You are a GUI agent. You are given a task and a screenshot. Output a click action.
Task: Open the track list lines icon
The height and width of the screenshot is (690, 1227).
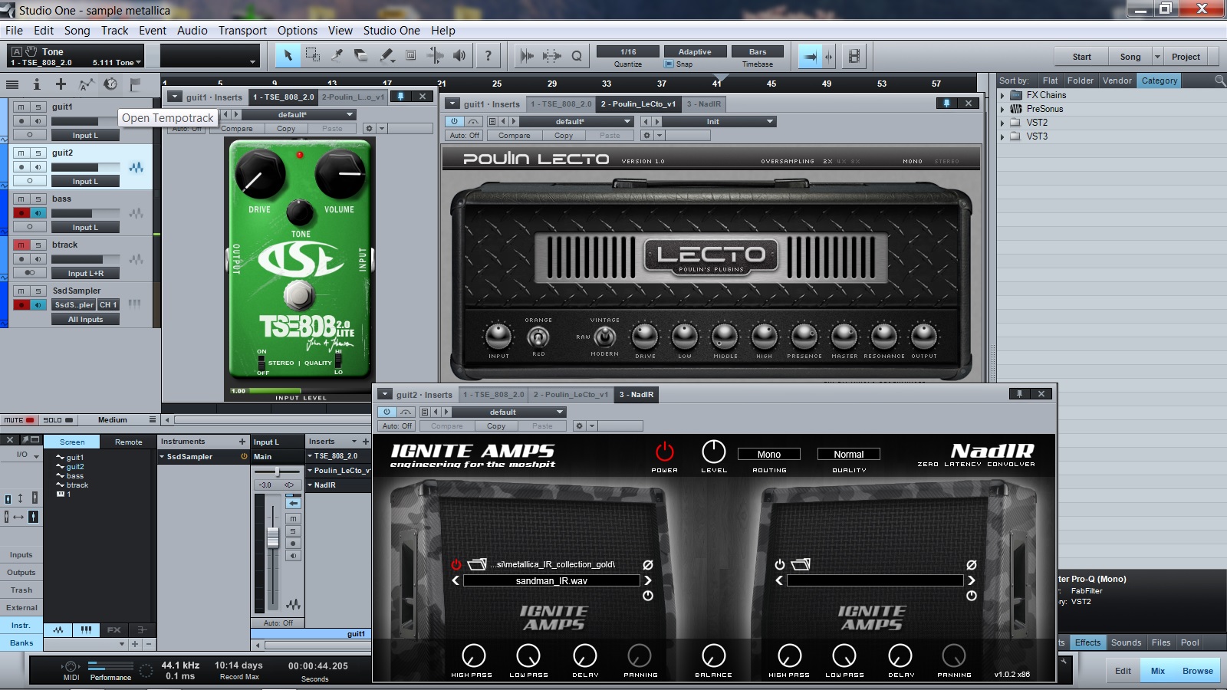(12, 84)
